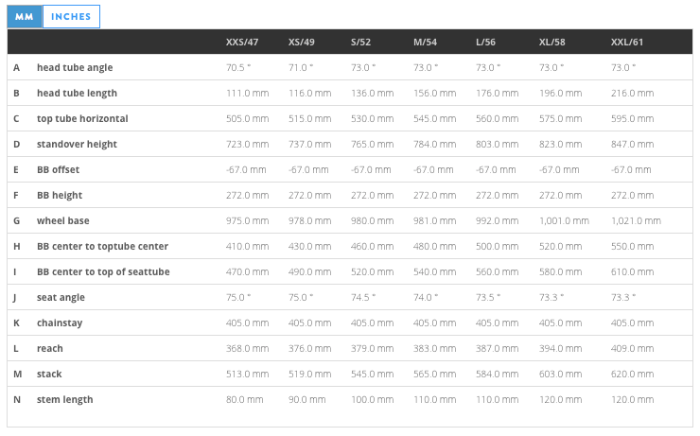Click the BB center to toptube center label
This screenshot has height=436, width=700.
pyautogui.click(x=102, y=247)
